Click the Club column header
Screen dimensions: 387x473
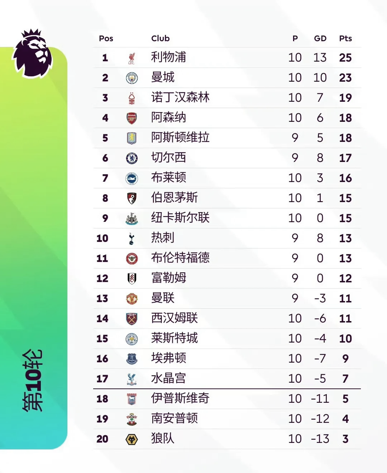coord(160,38)
